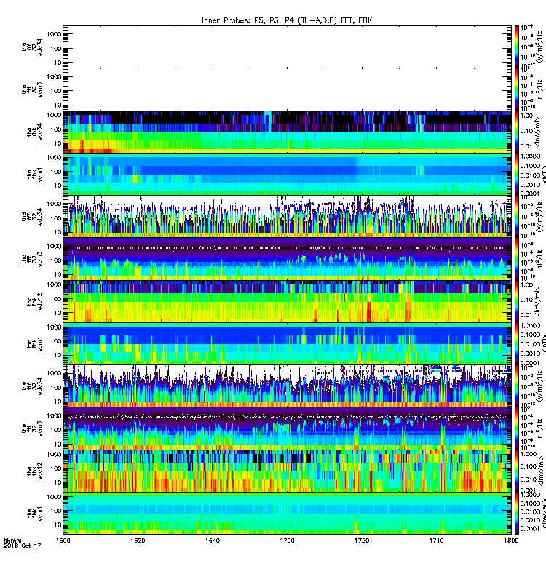
Task: Click the '1640' time axis label
Action: coord(213,541)
